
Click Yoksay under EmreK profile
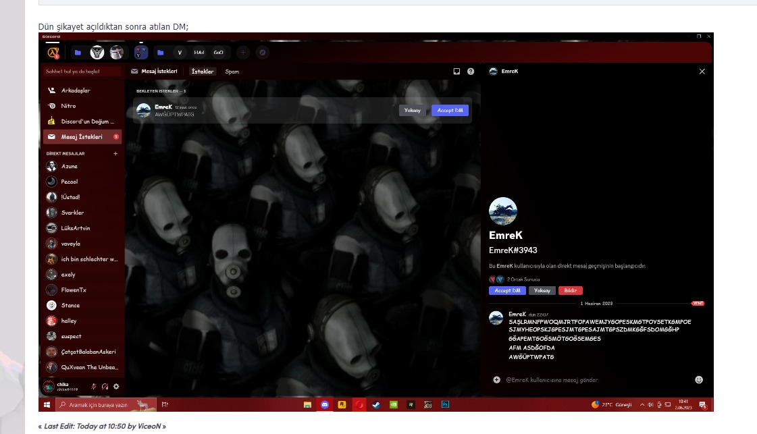[x=542, y=291]
